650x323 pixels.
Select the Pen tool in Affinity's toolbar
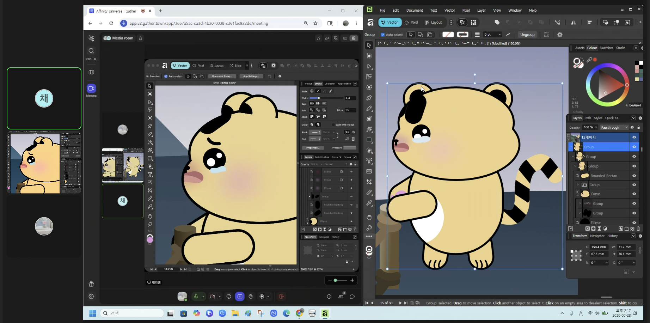pos(369,98)
